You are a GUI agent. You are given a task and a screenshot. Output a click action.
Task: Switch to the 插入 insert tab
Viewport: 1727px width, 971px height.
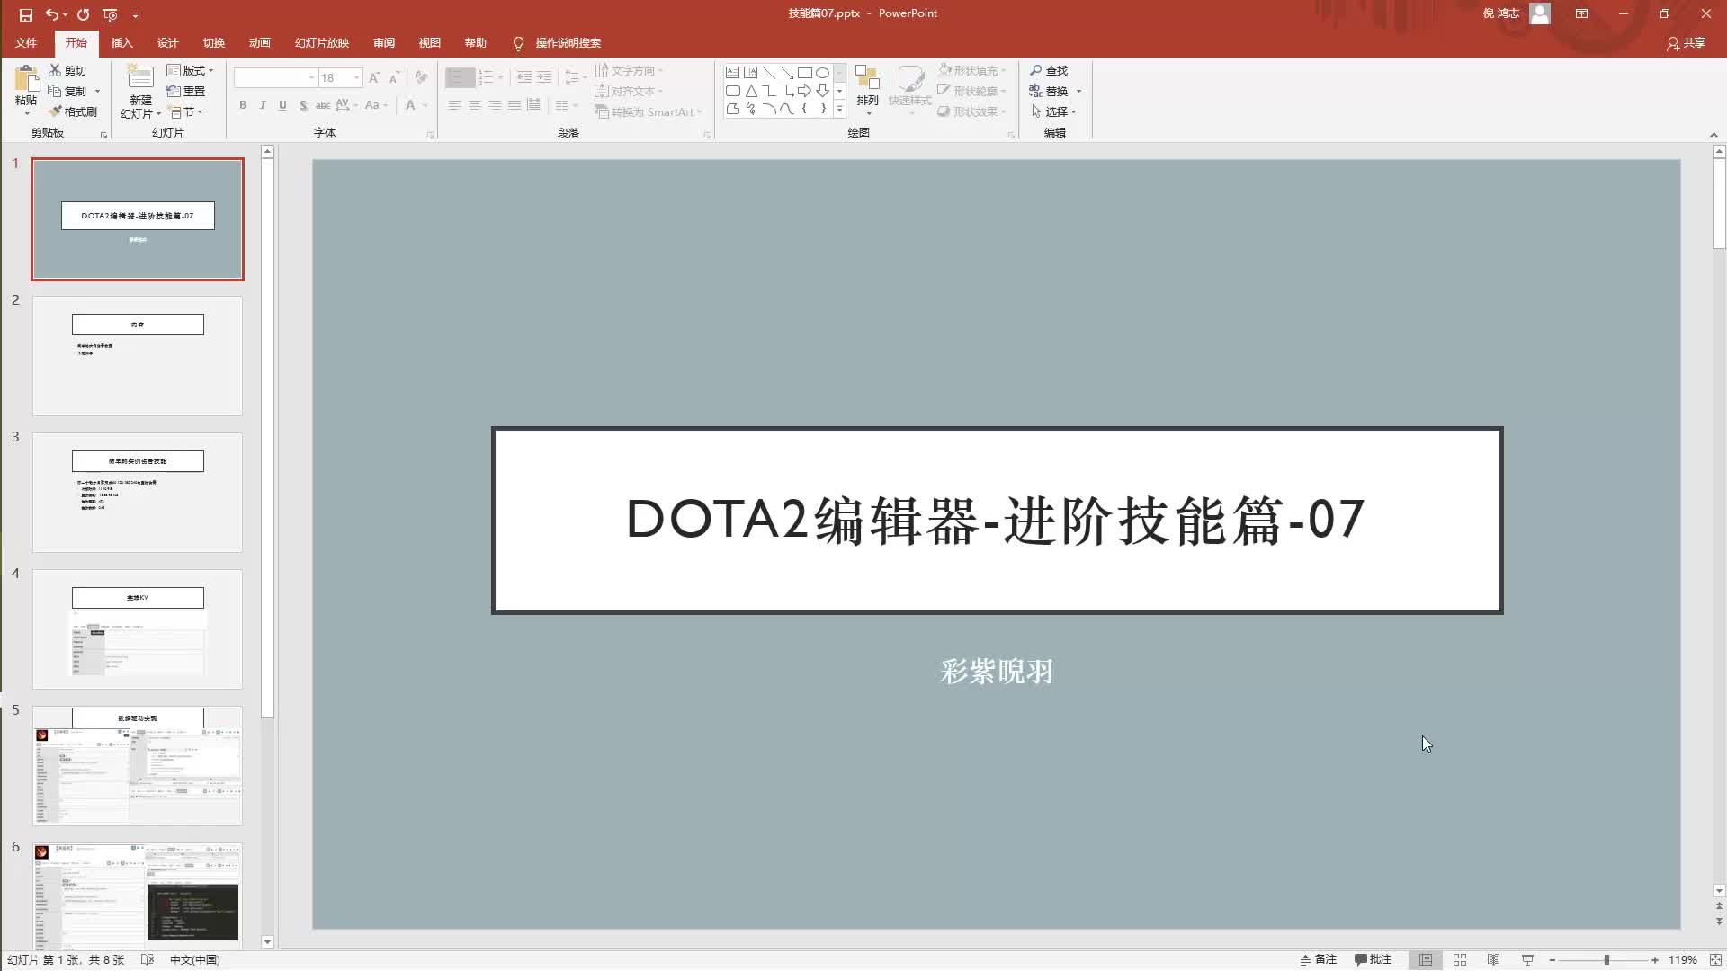coord(121,42)
